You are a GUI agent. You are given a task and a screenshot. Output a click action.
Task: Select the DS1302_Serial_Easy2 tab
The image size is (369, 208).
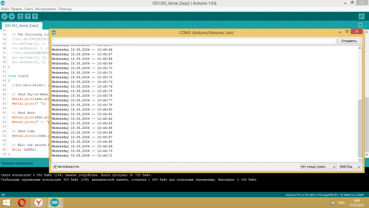(22, 26)
